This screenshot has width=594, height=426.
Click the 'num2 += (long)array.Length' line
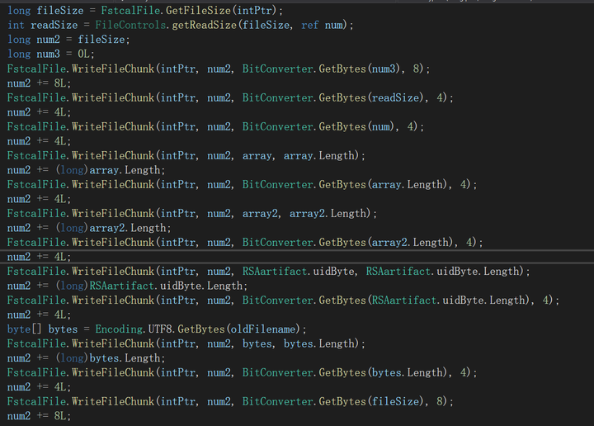(x=86, y=170)
